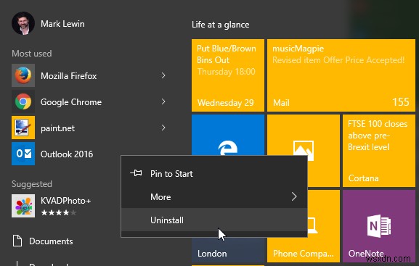419x266 pixels.
Task: Open the OneNote tile
Action: click(x=379, y=226)
